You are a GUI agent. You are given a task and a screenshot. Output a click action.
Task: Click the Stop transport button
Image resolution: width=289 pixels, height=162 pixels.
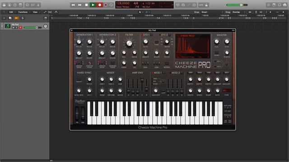[86, 5]
